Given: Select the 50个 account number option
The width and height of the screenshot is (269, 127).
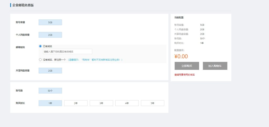Looking at the screenshot, I should coord(50,91).
